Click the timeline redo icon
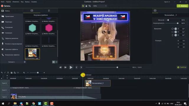The height and width of the screenshot is (106, 189). pos(5,73)
